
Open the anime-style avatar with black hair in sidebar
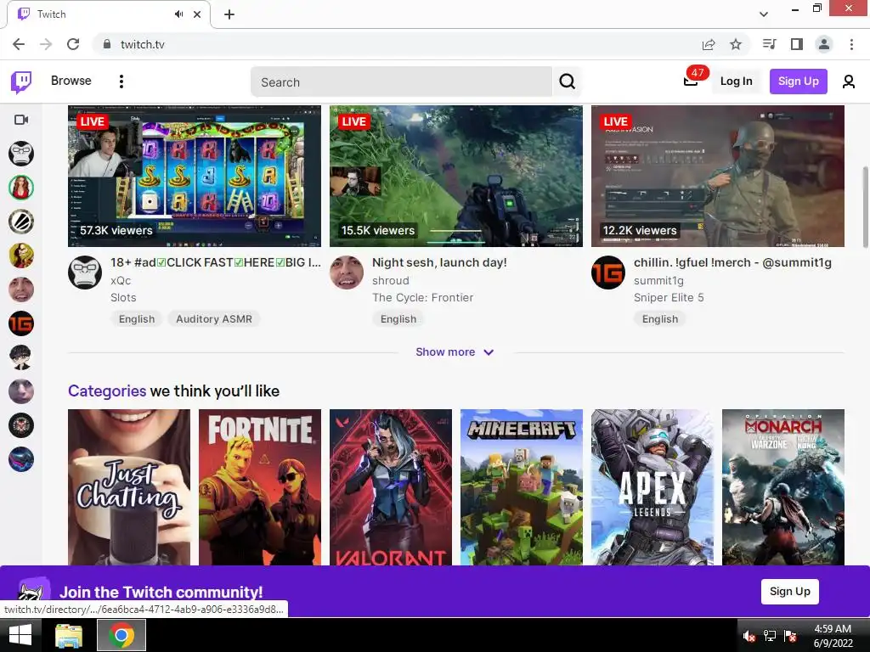tap(21, 357)
